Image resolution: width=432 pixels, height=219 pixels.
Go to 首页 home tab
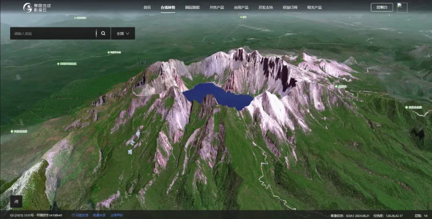[147, 8]
